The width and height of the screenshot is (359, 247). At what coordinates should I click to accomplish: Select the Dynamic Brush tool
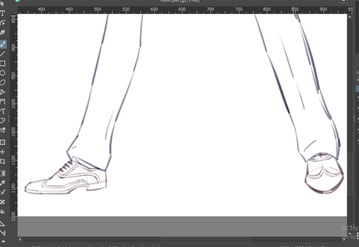(3, 121)
